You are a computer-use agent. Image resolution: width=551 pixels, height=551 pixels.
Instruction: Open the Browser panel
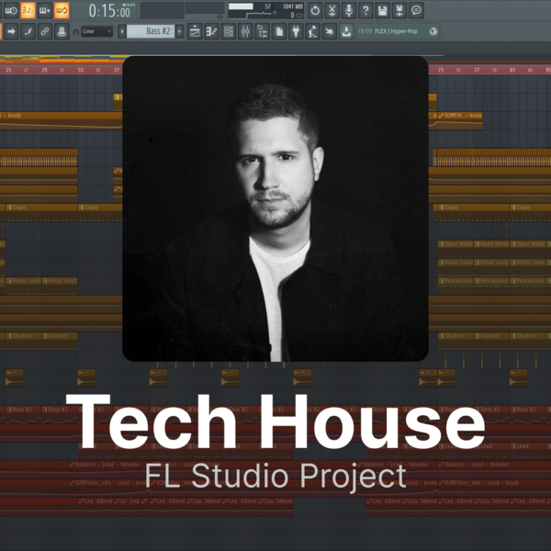[x=262, y=31]
